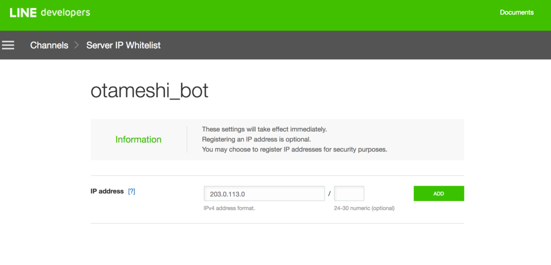Click the green Information label

[138, 139]
